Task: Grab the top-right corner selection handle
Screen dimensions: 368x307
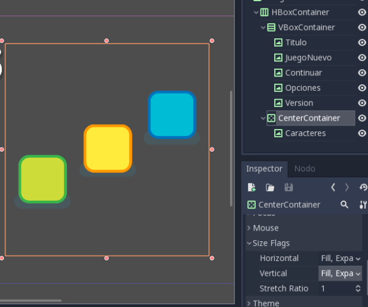Action: click(212, 41)
